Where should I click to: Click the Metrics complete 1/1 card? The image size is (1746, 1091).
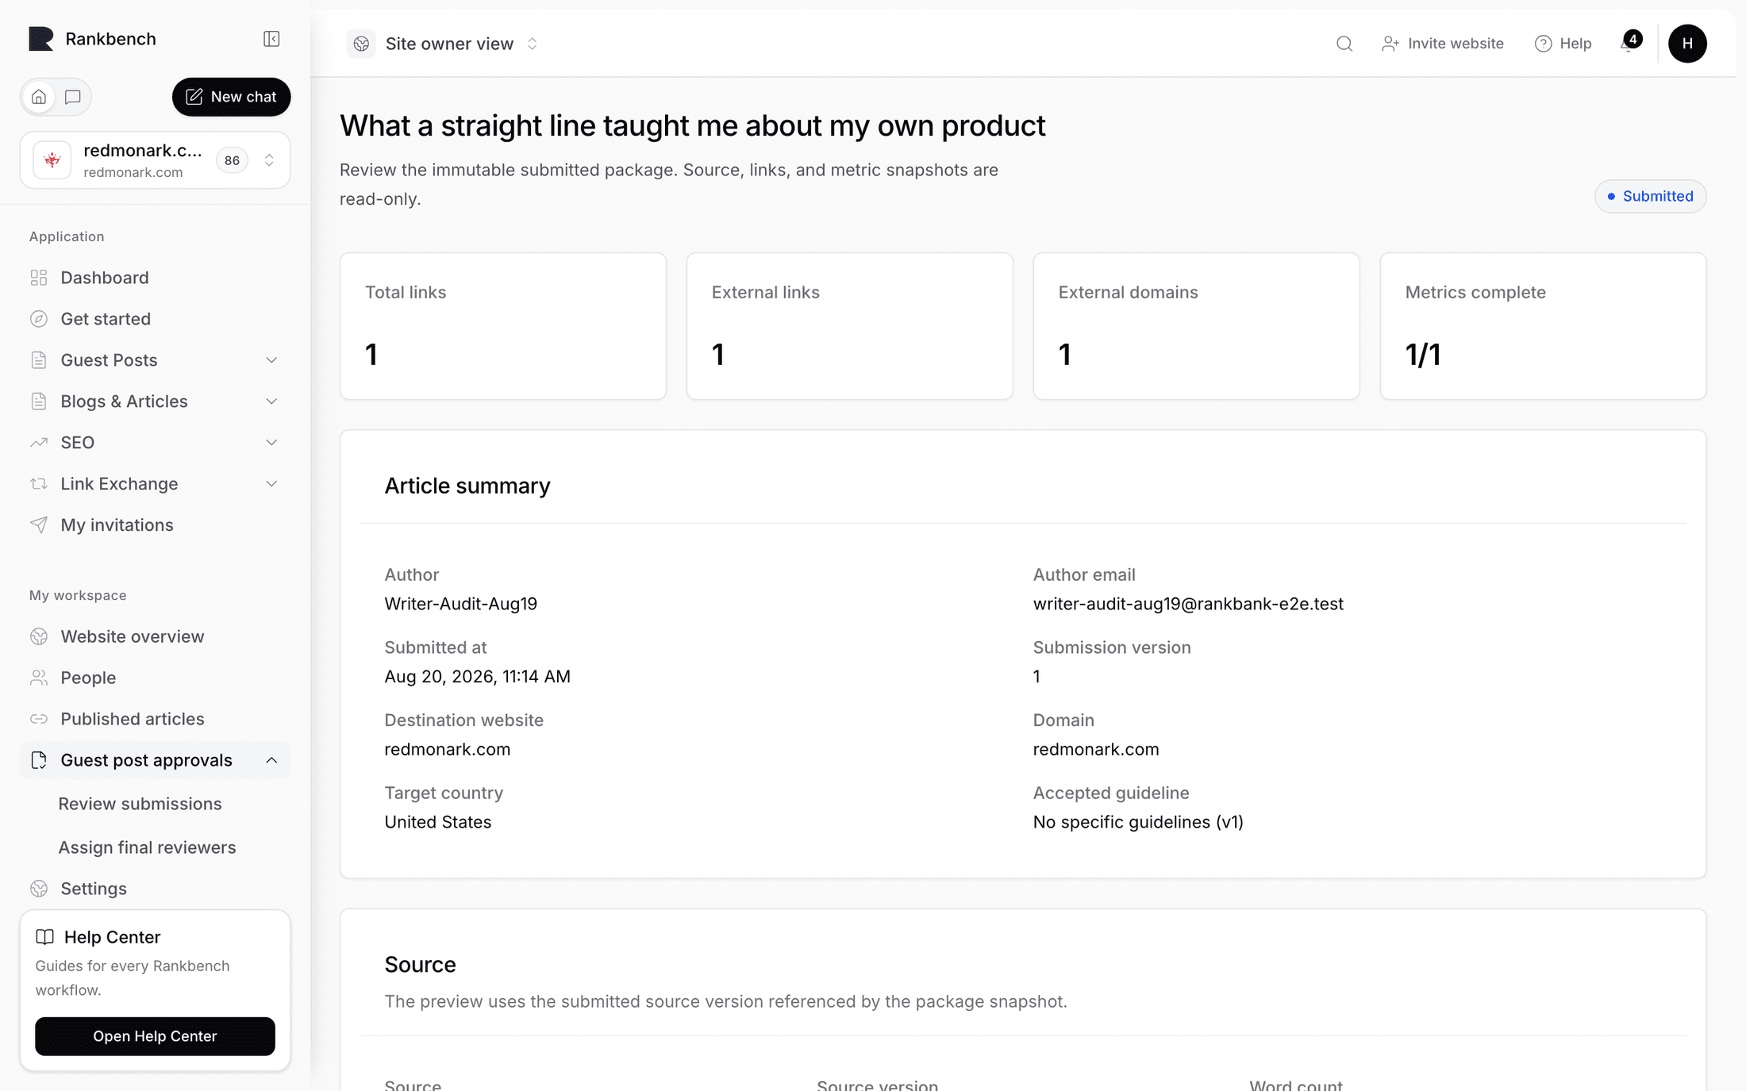pyautogui.click(x=1543, y=326)
